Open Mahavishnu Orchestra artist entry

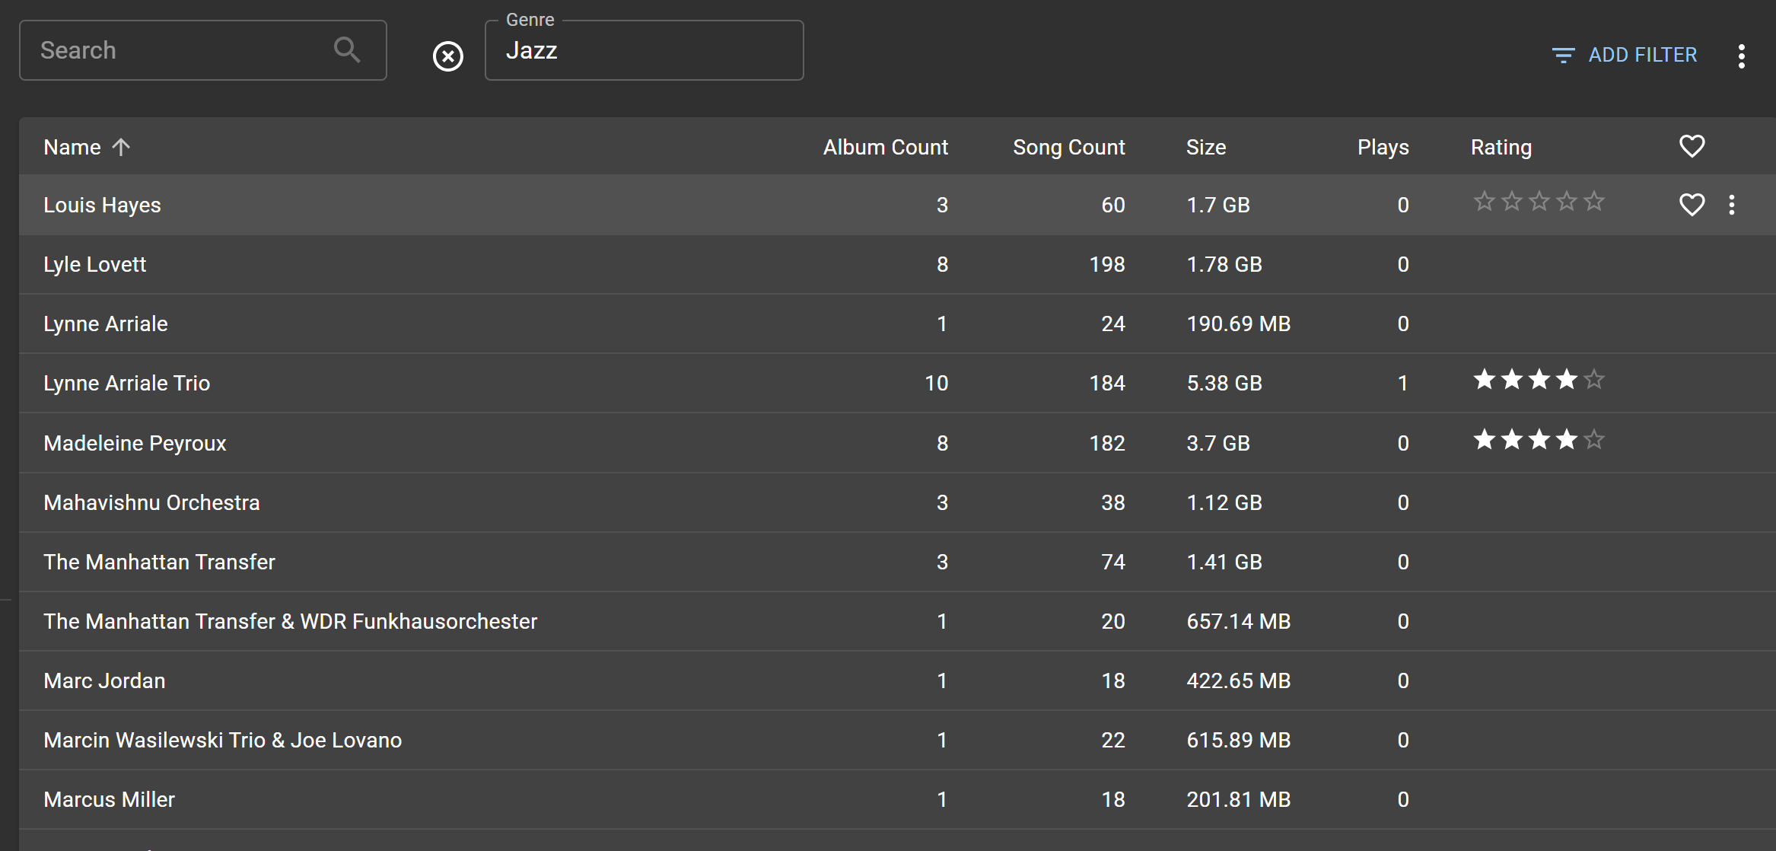151,502
